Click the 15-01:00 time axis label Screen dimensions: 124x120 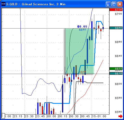click(x=99, y=116)
